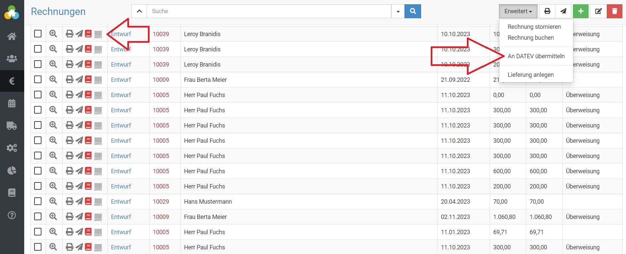Screen dimensions: 626x254
Task: Click the print icon in the top toolbar
Action: [547, 11]
